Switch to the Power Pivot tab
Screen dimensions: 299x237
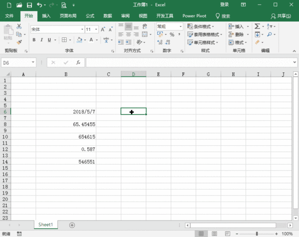194,16
